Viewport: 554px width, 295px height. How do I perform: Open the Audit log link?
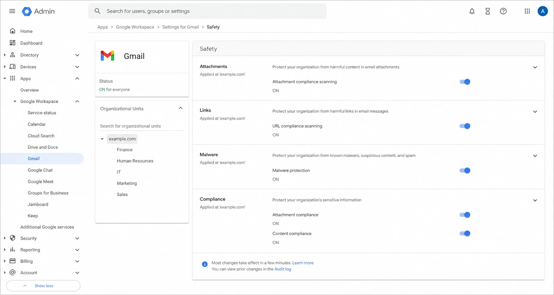point(283,269)
